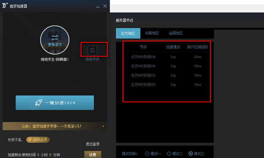The image size is (264, 158).
Task: Click the 选择节点 label
Action: tap(92, 59)
